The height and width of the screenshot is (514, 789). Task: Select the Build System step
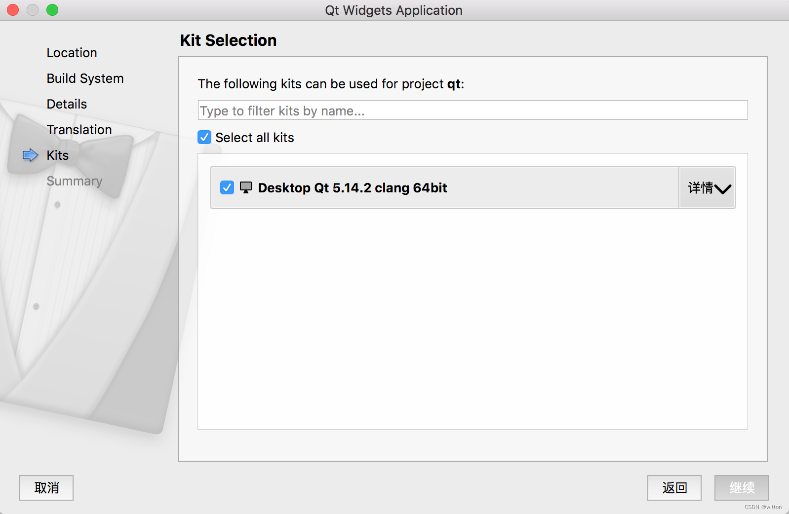[85, 78]
